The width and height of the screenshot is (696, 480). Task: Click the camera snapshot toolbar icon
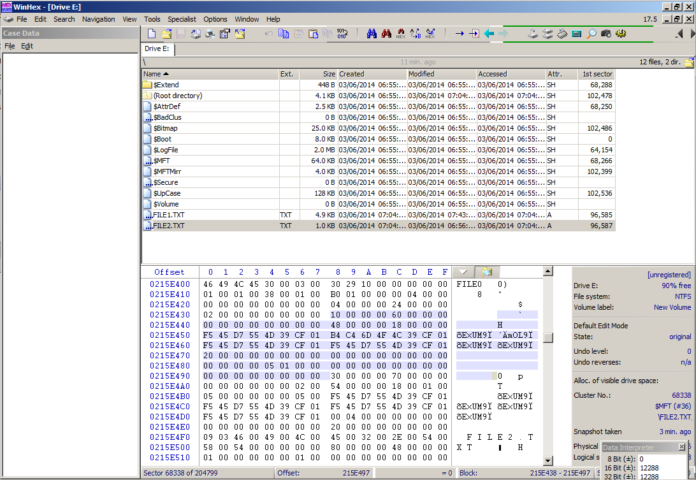tap(605, 34)
